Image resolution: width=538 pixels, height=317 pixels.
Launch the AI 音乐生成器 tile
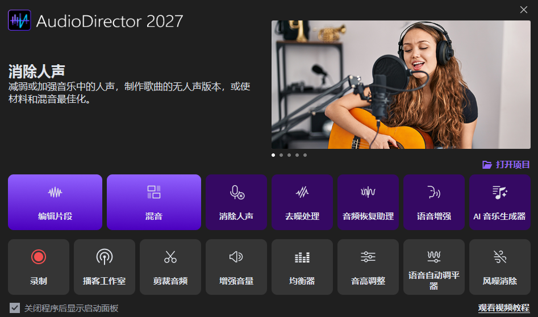click(x=499, y=202)
